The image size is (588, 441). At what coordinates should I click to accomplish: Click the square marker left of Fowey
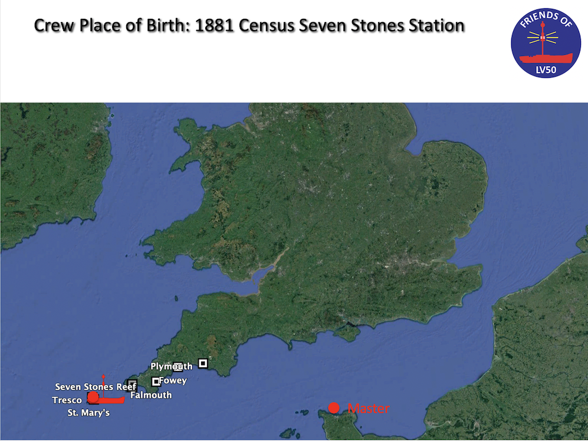(156, 382)
